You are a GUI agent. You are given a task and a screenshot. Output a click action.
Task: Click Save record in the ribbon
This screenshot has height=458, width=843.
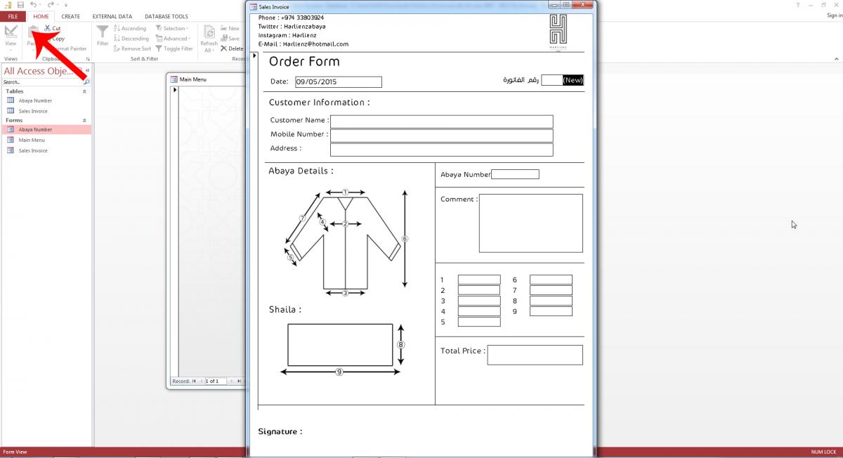click(230, 39)
